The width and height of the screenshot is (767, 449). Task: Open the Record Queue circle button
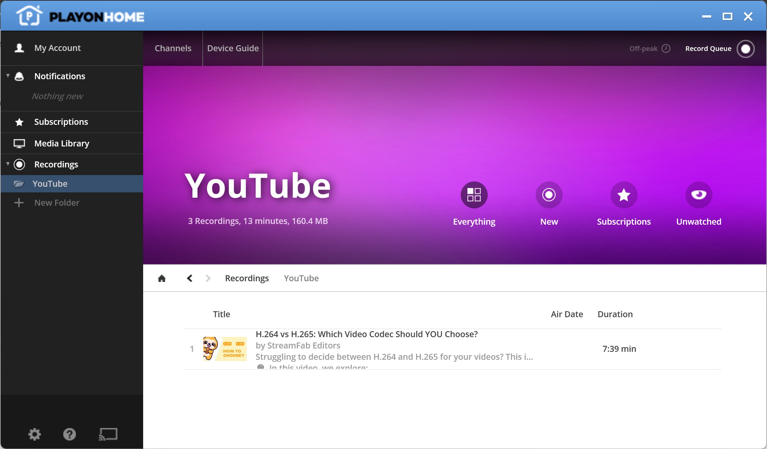click(746, 49)
